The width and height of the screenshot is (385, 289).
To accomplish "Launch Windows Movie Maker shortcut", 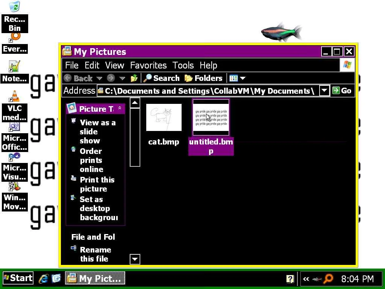I will point(15,196).
